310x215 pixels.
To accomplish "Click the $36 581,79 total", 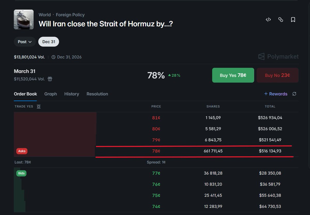I will [270, 184].
